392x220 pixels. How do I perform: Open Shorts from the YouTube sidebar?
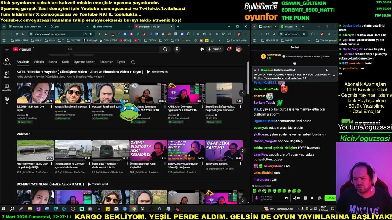[x=7, y=74]
